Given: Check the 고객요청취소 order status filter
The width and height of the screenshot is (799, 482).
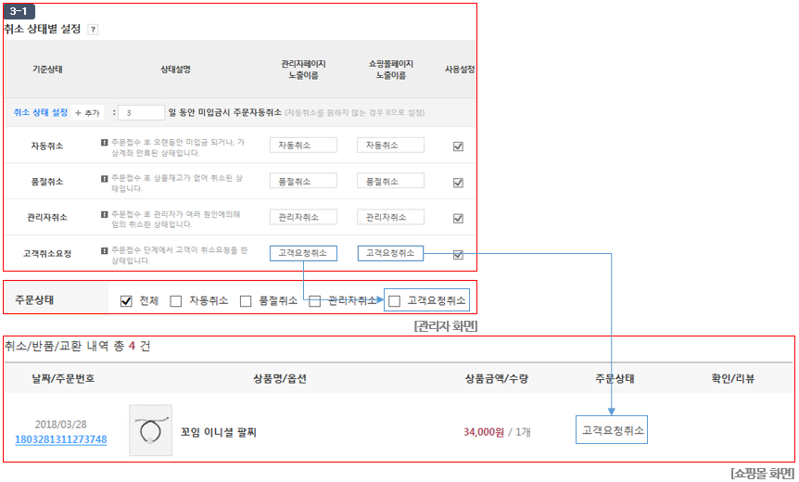Looking at the screenshot, I should tap(395, 301).
